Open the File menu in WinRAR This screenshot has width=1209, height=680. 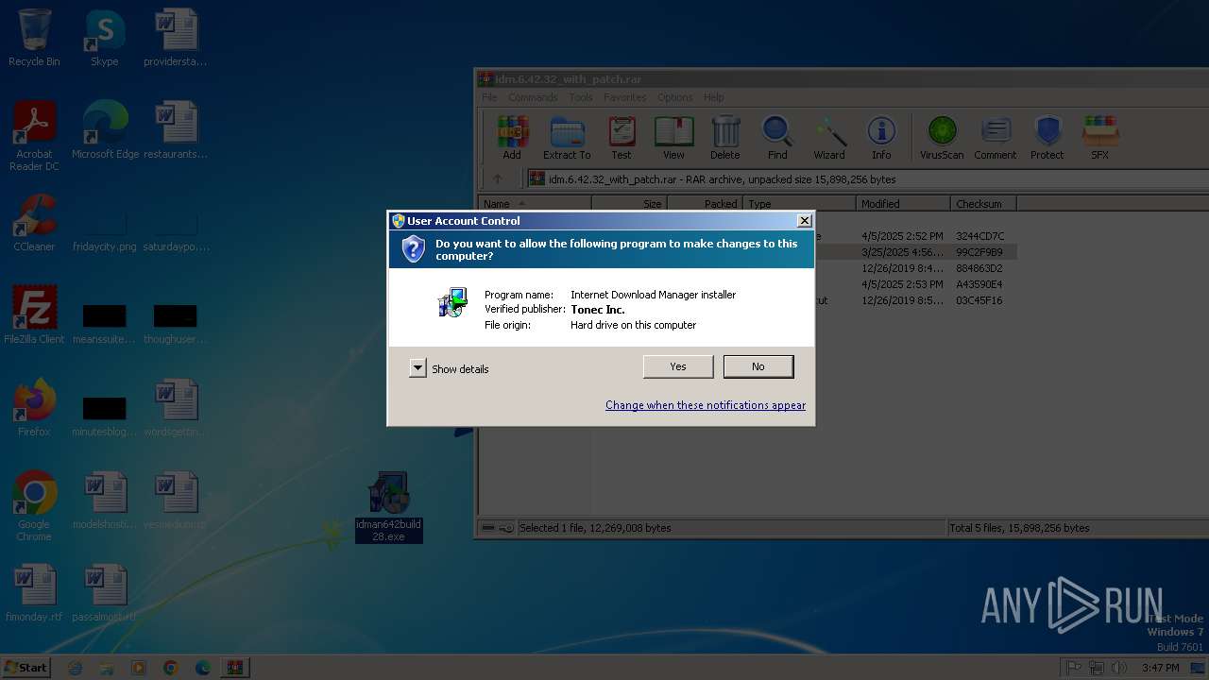click(x=489, y=97)
